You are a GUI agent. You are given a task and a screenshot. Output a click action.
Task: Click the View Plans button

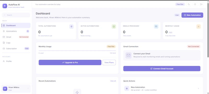tap(109, 62)
